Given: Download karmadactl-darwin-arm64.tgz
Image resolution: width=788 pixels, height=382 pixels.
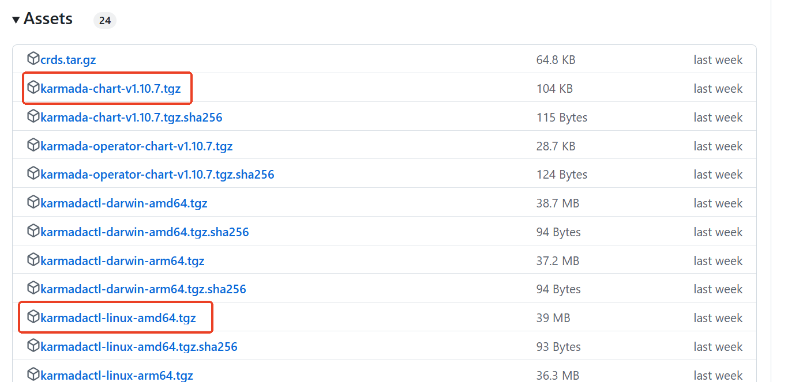Looking at the screenshot, I should (122, 261).
